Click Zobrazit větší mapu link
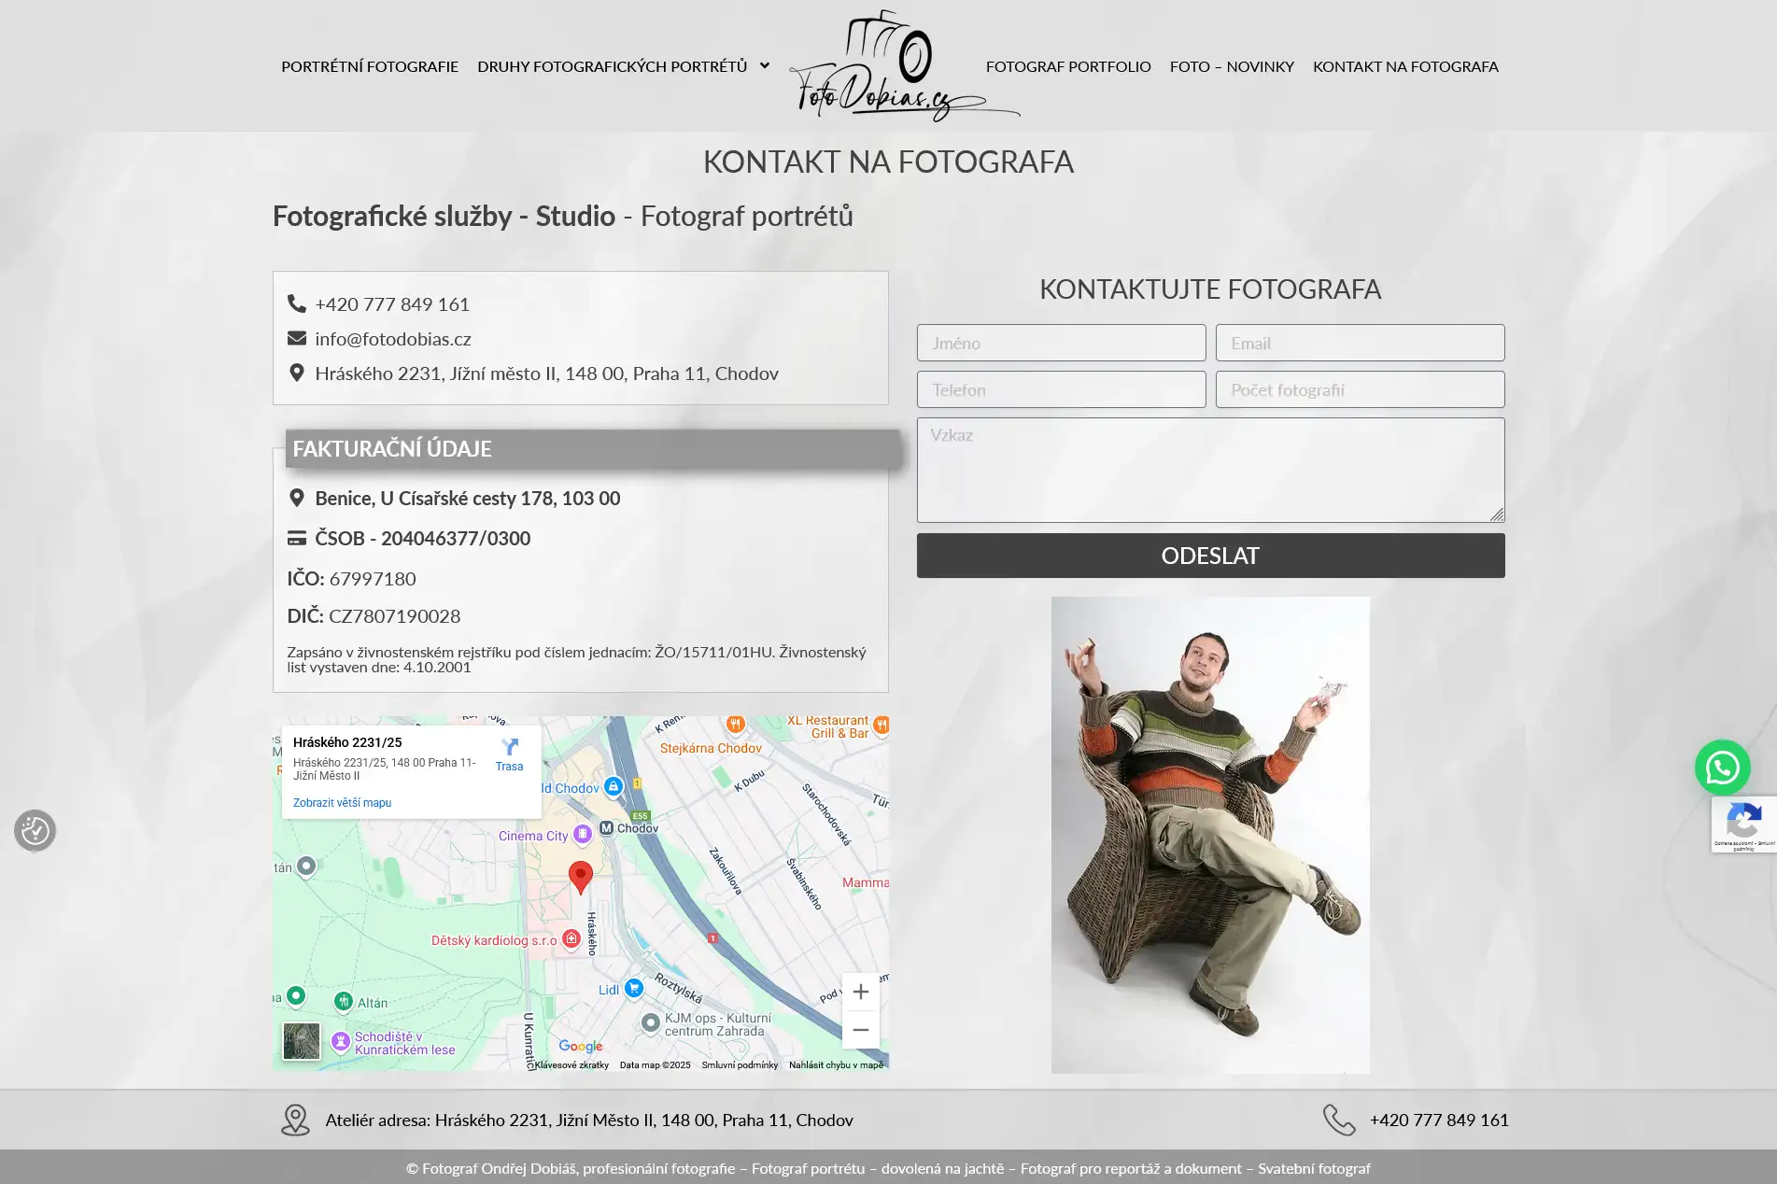The width and height of the screenshot is (1777, 1184). (x=342, y=803)
